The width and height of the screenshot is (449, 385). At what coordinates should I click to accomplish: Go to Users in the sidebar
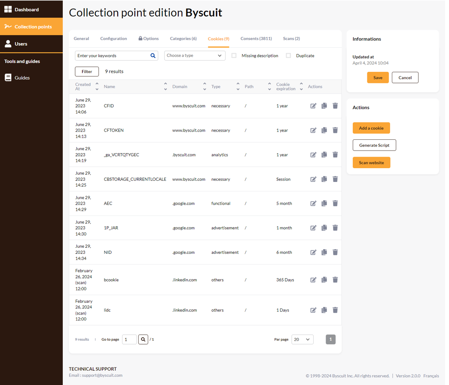pyautogui.click(x=31, y=44)
